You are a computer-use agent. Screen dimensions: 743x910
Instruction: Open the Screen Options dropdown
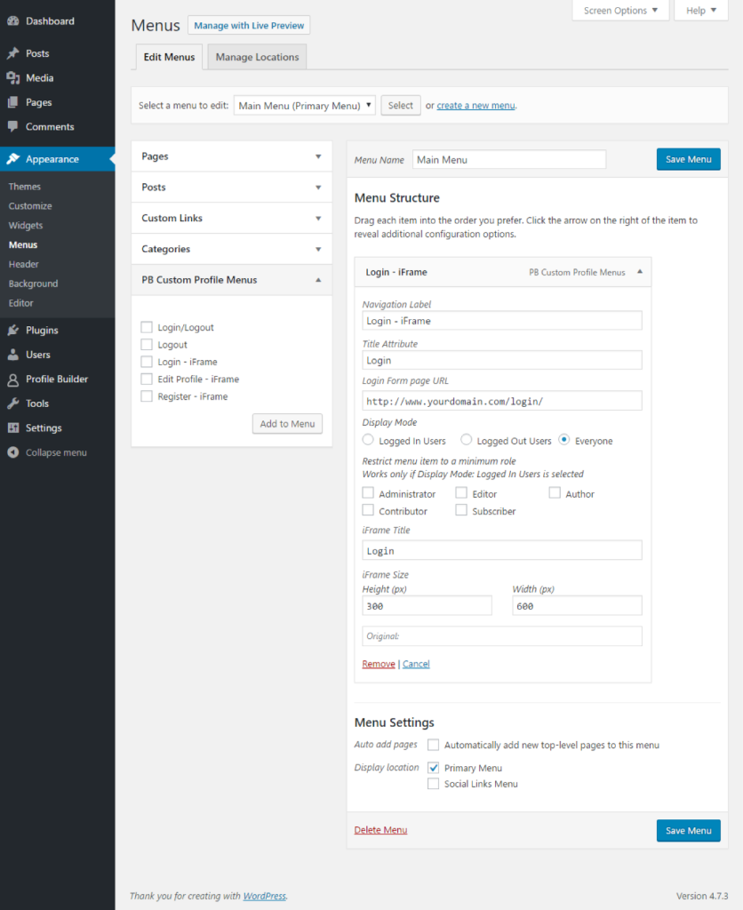coord(620,11)
